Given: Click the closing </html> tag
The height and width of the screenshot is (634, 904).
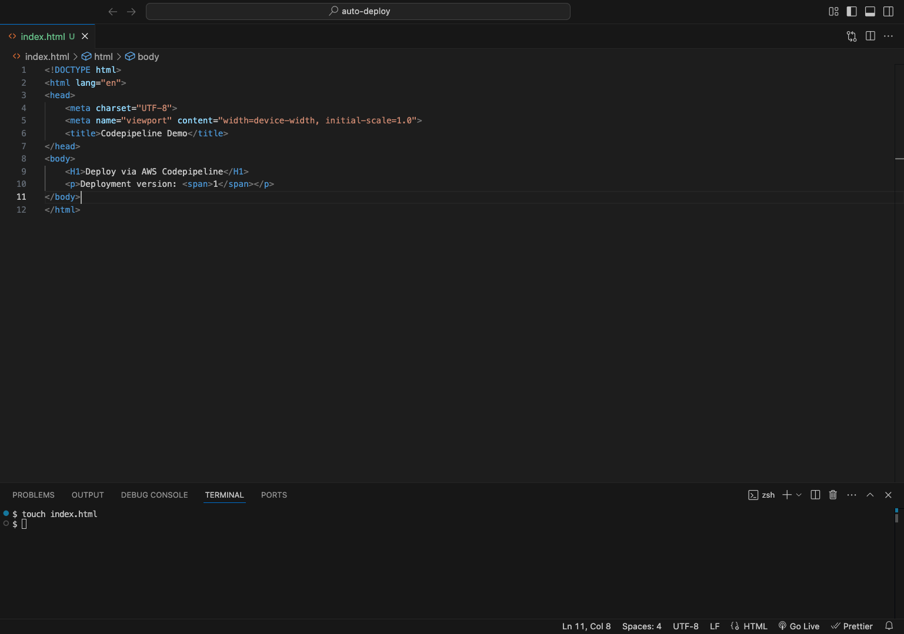Looking at the screenshot, I should click(x=62, y=210).
